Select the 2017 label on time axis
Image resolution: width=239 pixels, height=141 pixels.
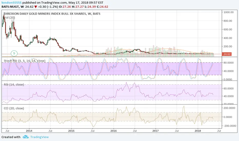coord(156,131)
